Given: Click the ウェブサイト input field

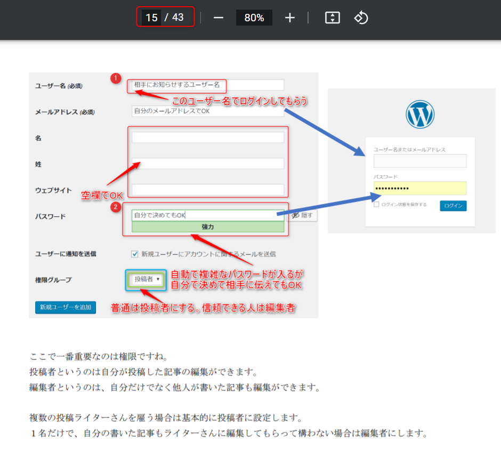Looking at the screenshot, I should pos(208,190).
